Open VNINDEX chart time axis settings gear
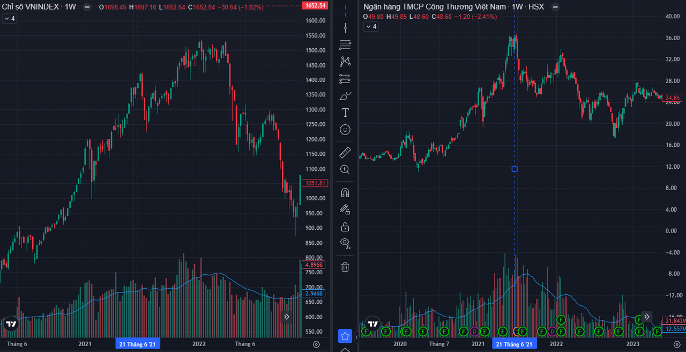This screenshot has height=352, width=686. coord(316,344)
